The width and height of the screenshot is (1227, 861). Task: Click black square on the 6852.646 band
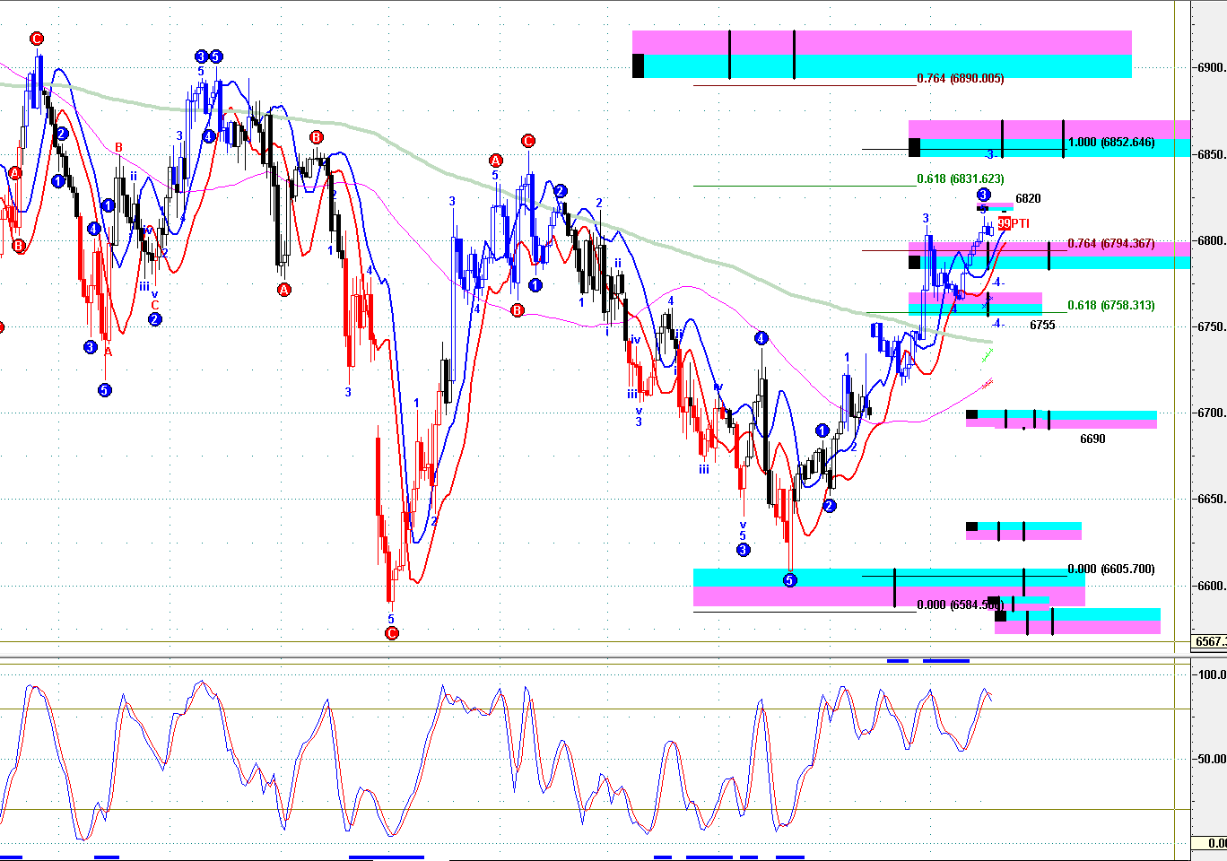[914, 147]
